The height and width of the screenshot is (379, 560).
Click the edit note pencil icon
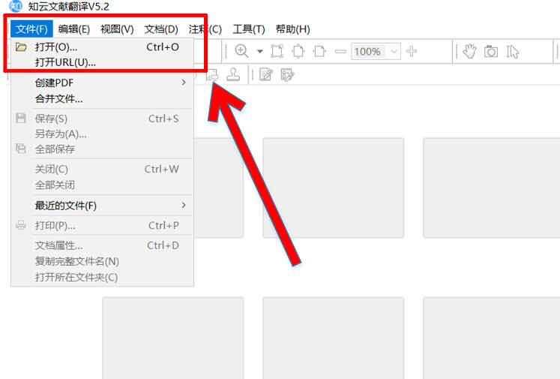click(265, 74)
